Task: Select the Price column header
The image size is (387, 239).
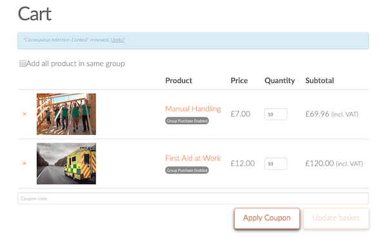Action: point(239,80)
